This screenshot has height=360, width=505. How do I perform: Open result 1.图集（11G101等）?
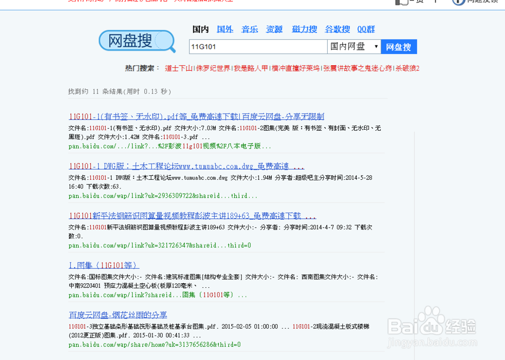(x=104, y=266)
